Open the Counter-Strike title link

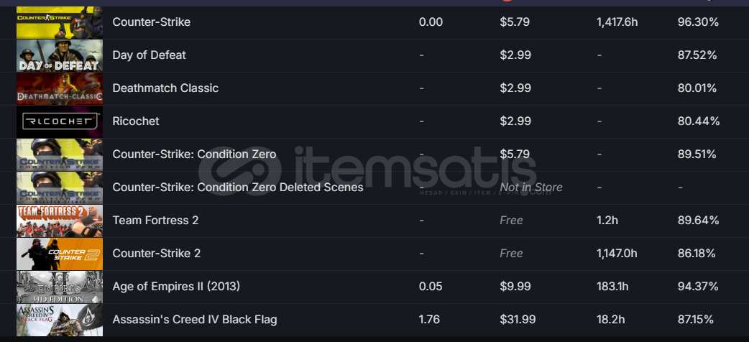click(x=152, y=22)
